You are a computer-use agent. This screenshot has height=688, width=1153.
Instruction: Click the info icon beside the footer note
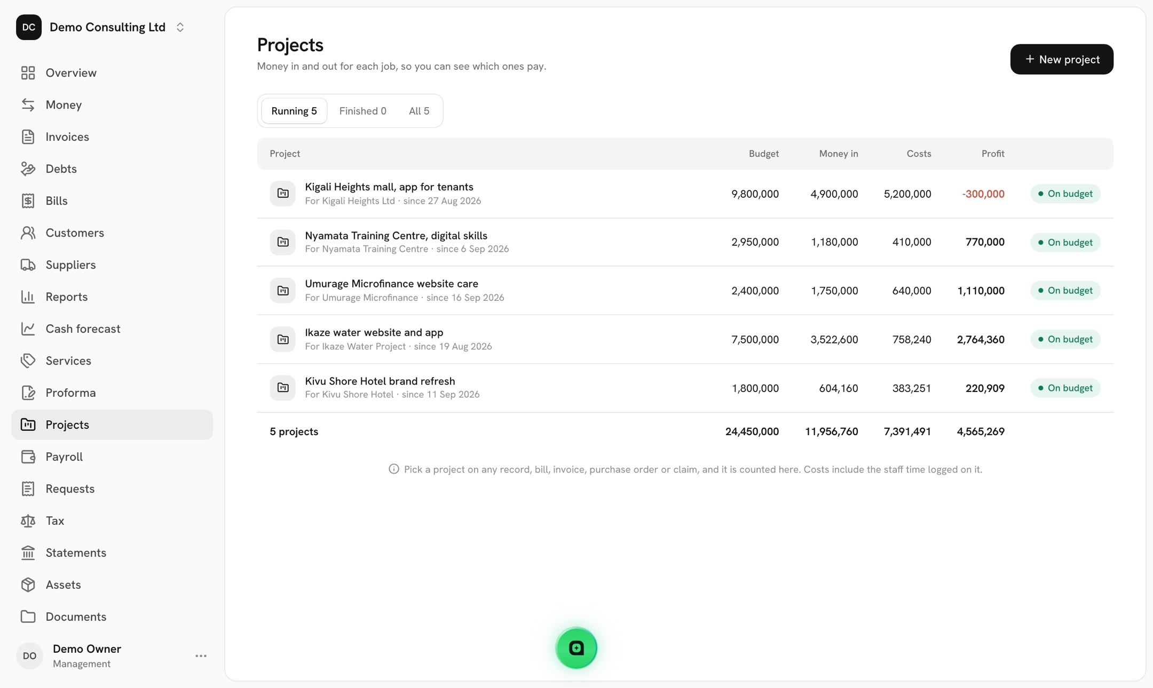[393, 469]
